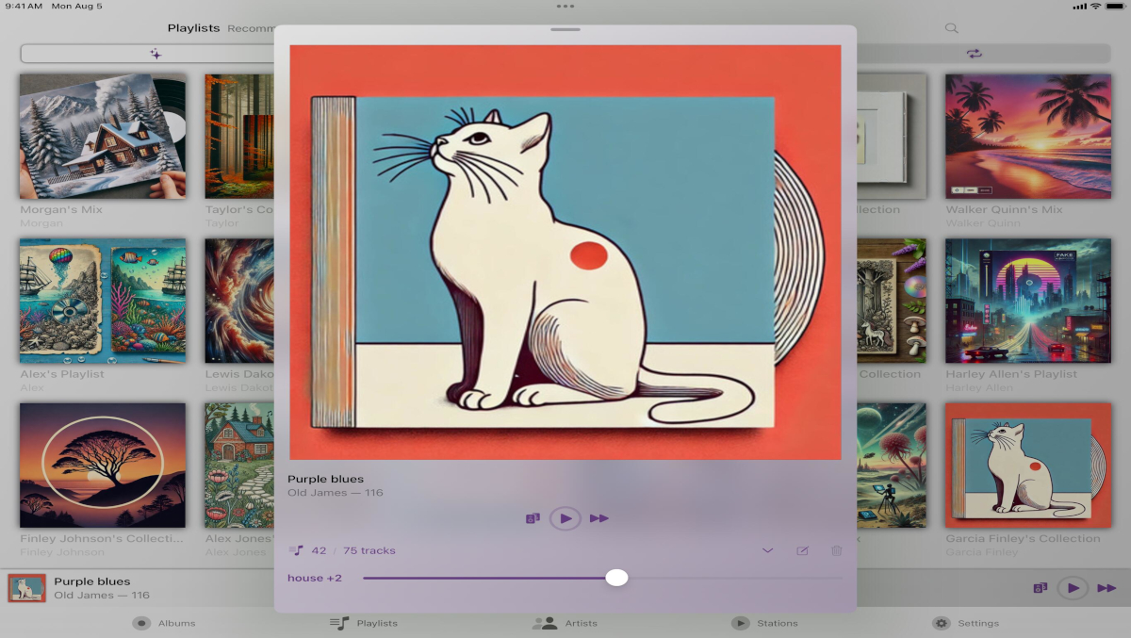Open search with the magnifying glass
Image resolution: width=1131 pixels, height=638 pixels.
951,28
